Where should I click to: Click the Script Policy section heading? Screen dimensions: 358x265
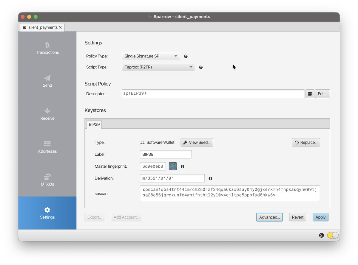click(98, 84)
